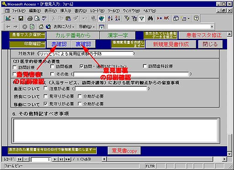
Task: Toggle the 訪問歯科診療 checkbox
Action: (145, 66)
